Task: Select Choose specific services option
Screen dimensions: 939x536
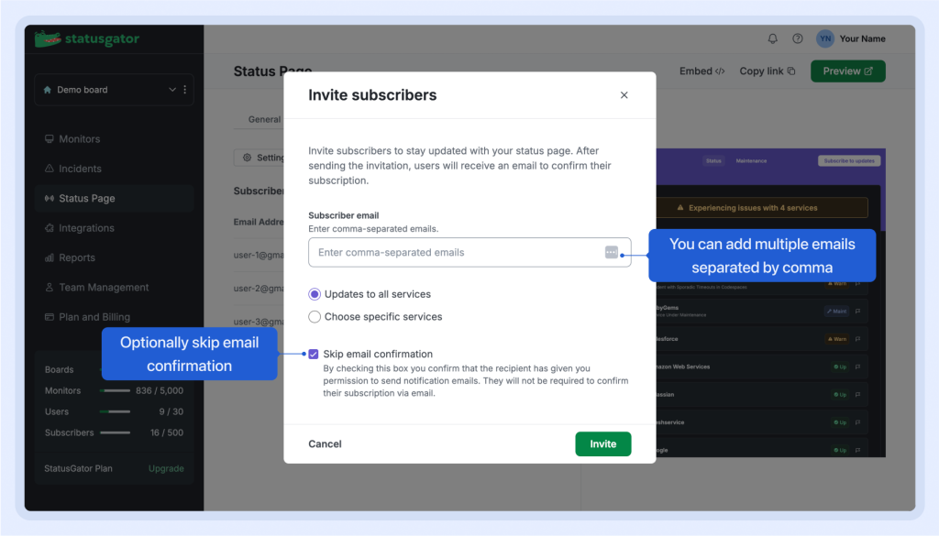Action: 315,317
